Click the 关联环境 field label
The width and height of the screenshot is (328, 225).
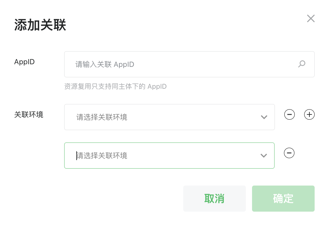coord(29,114)
